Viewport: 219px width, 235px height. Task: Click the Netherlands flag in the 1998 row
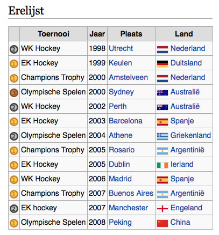point(163,49)
